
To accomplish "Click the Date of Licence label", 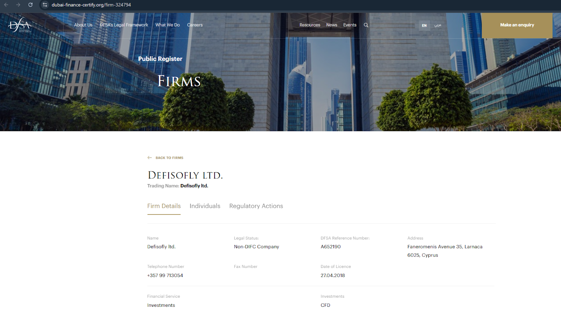I will (336, 267).
